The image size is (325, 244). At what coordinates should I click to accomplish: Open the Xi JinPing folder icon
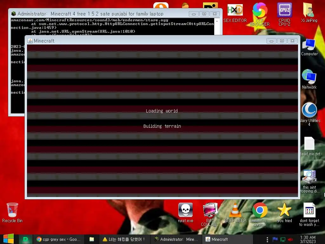(309, 12)
